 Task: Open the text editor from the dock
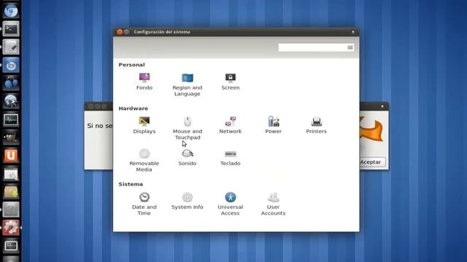point(11,47)
